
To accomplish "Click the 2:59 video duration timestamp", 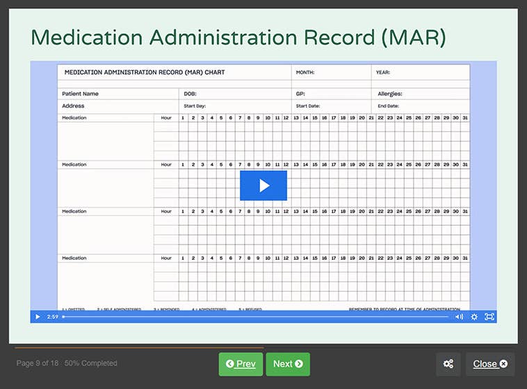I will 52,317.
